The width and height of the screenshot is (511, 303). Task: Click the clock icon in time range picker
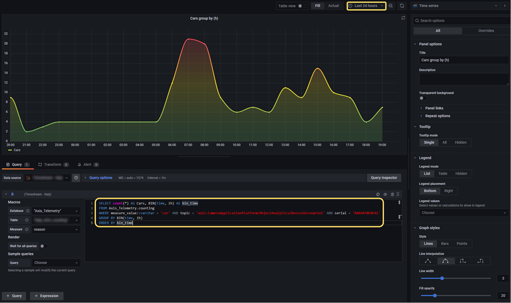[350, 6]
